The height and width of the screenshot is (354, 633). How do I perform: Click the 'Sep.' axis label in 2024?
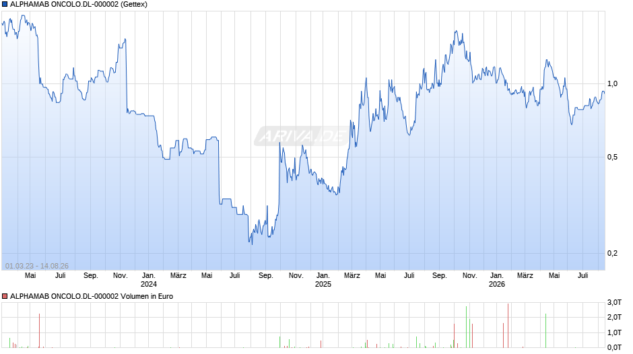pos(265,276)
